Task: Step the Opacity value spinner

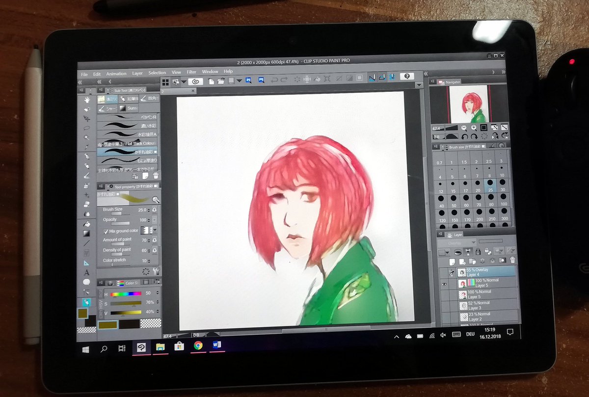Action: point(149,220)
